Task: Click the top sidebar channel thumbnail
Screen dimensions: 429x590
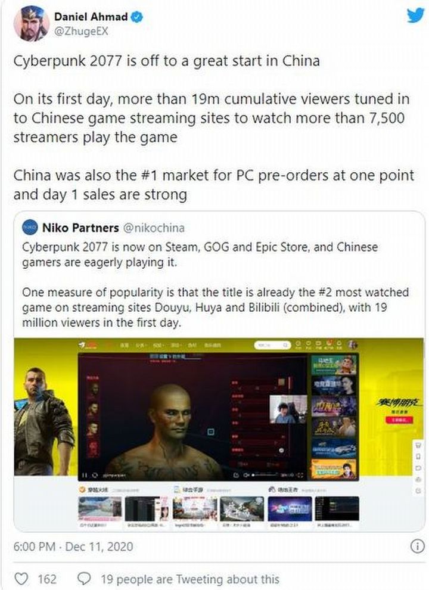Action: click(x=334, y=364)
